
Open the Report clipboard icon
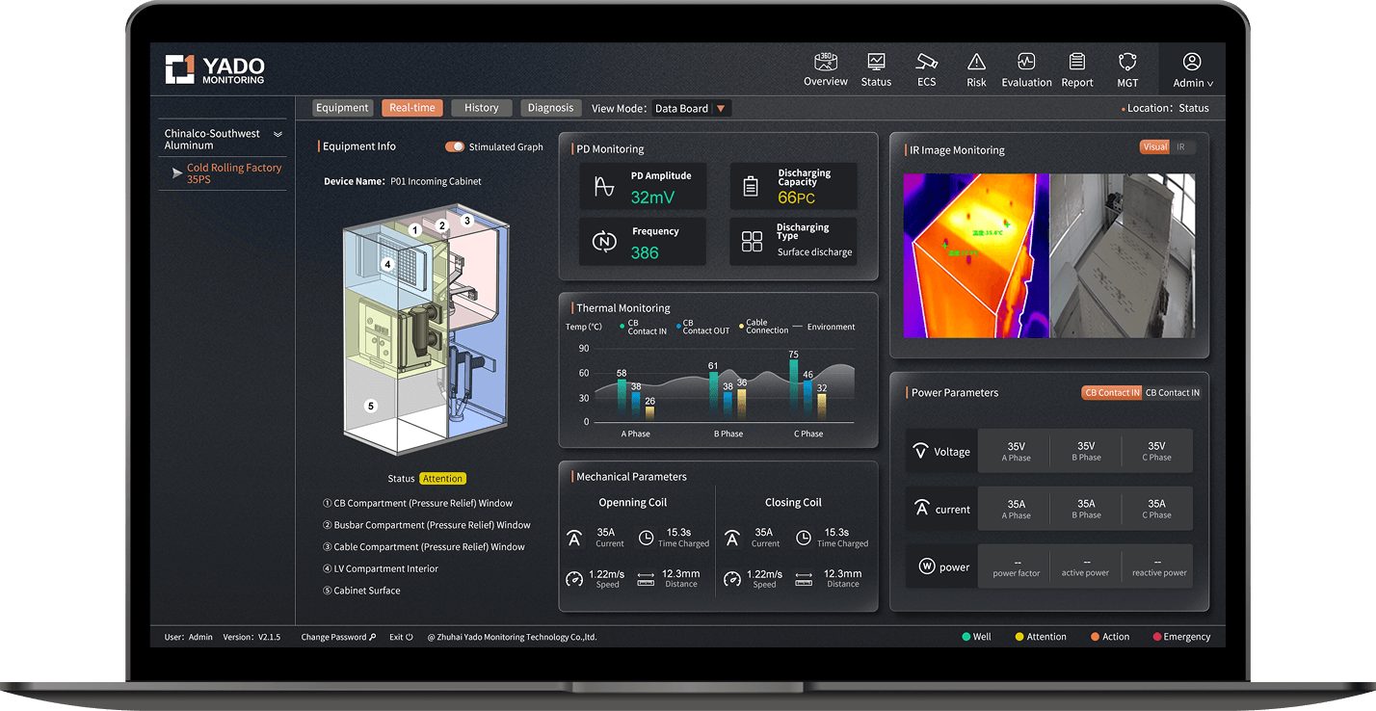click(x=1077, y=62)
